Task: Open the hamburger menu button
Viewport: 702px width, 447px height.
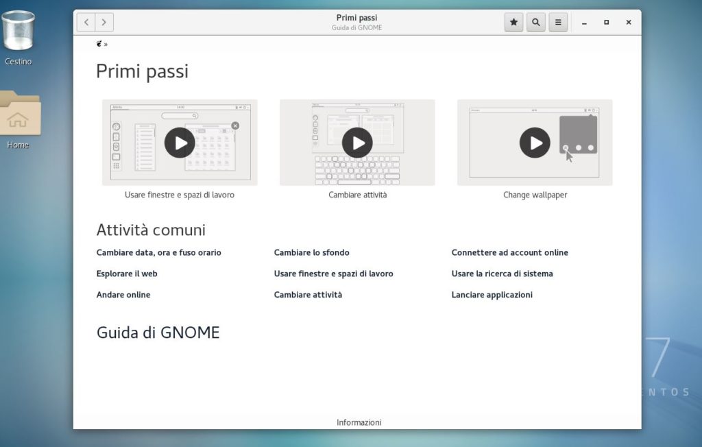Action: click(558, 22)
